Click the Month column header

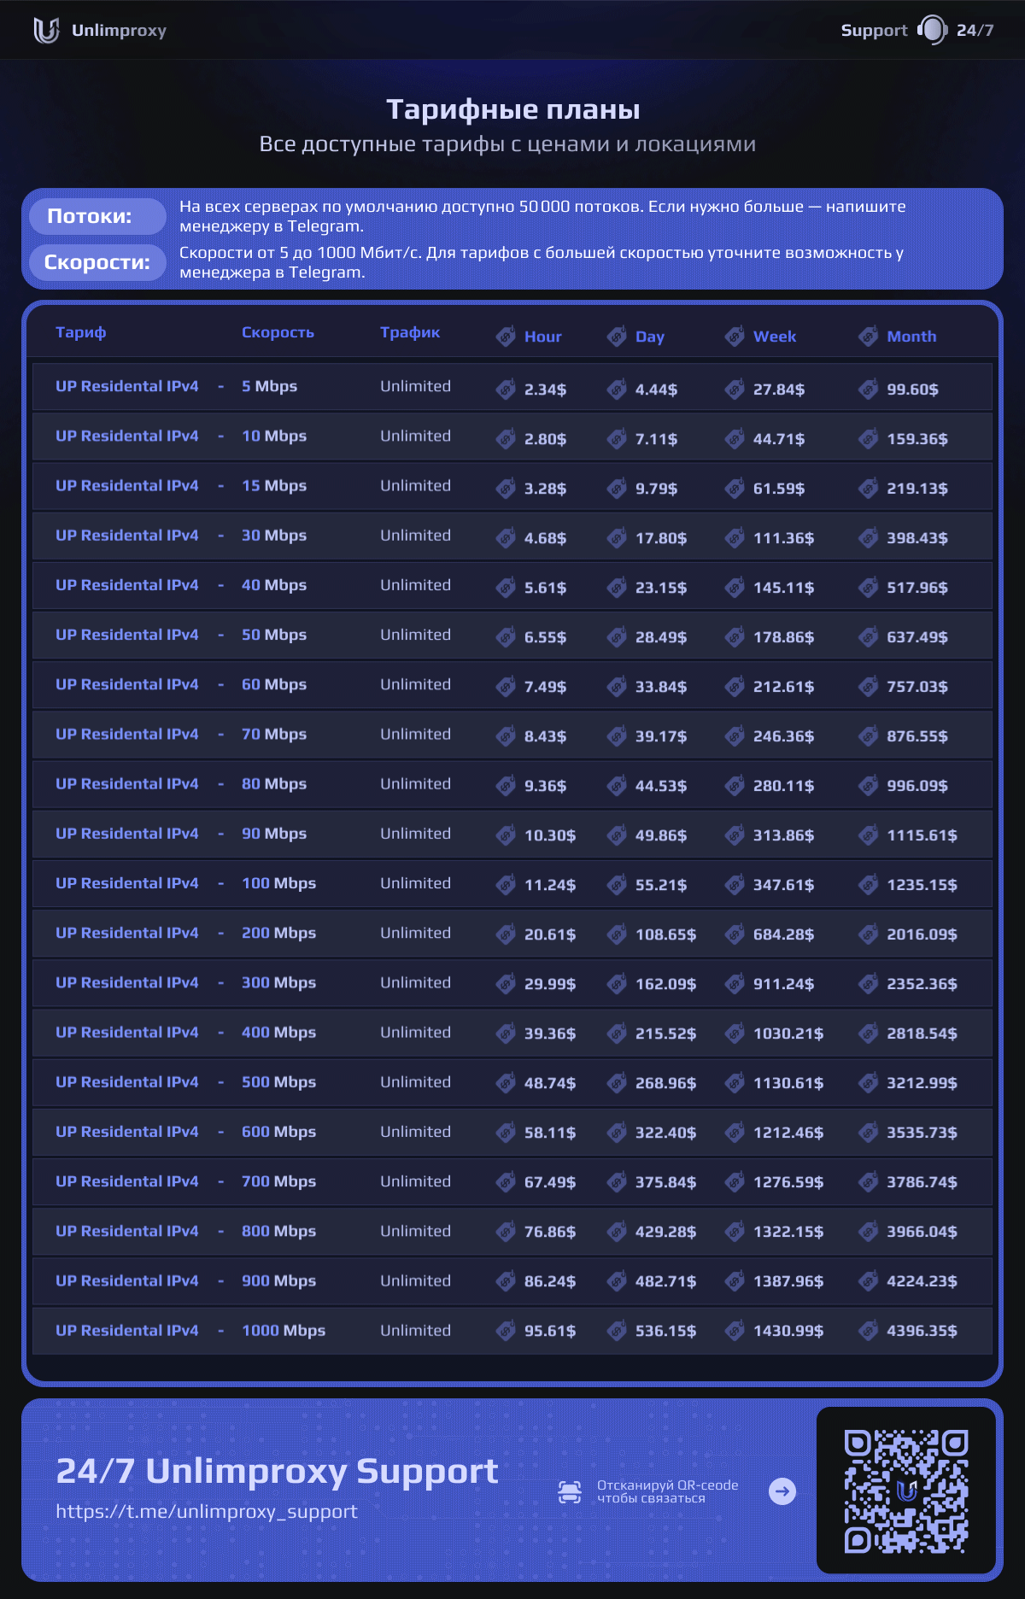911,337
